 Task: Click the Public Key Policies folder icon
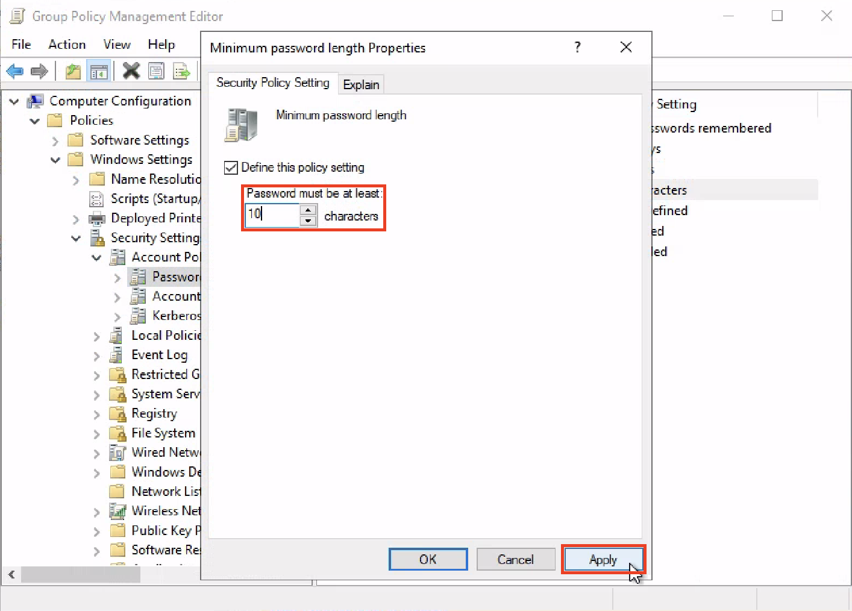pos(117,530)
